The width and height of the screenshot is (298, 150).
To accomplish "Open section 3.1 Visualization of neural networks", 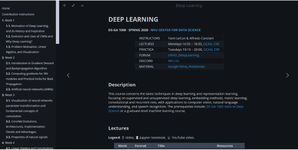I will [x=29, y=108].
